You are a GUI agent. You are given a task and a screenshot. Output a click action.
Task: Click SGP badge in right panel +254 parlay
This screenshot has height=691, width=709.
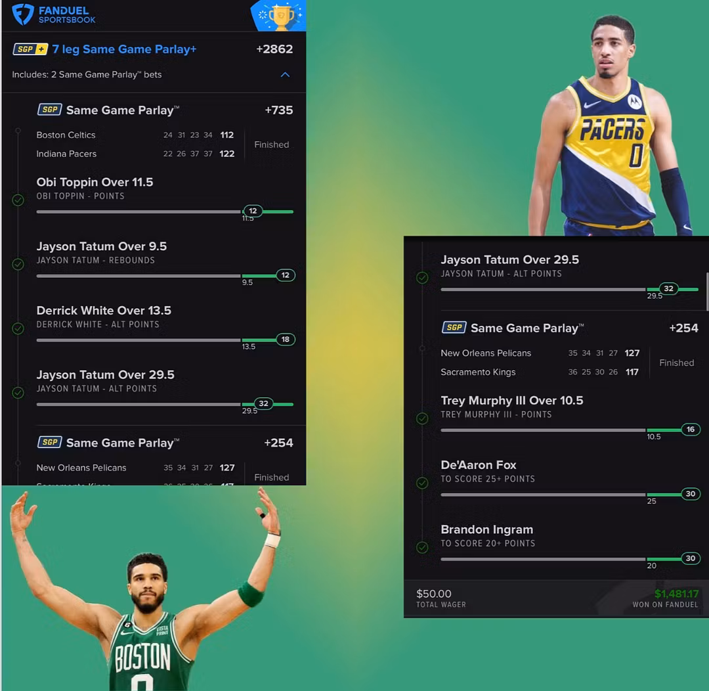tap(454, 328)
